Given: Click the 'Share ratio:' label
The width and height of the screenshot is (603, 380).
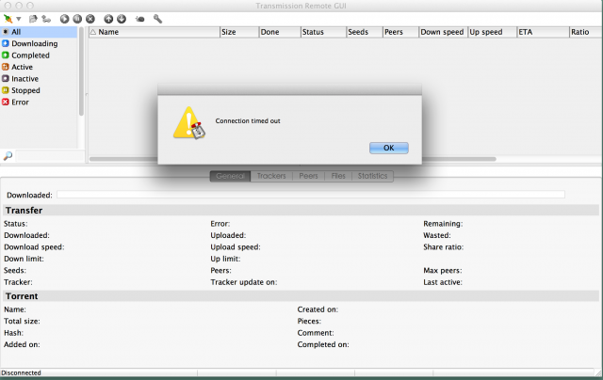Looking at the screenshot, I should point(444,247).
